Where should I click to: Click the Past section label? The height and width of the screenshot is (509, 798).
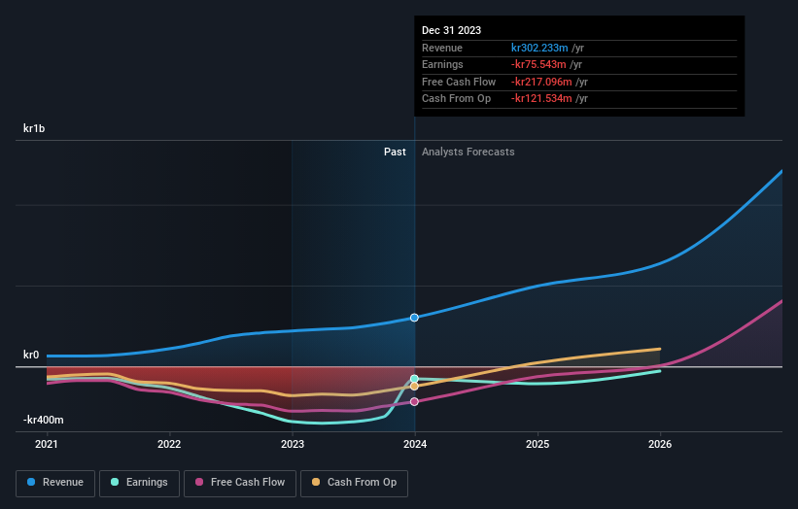click(x=395, y=152)
